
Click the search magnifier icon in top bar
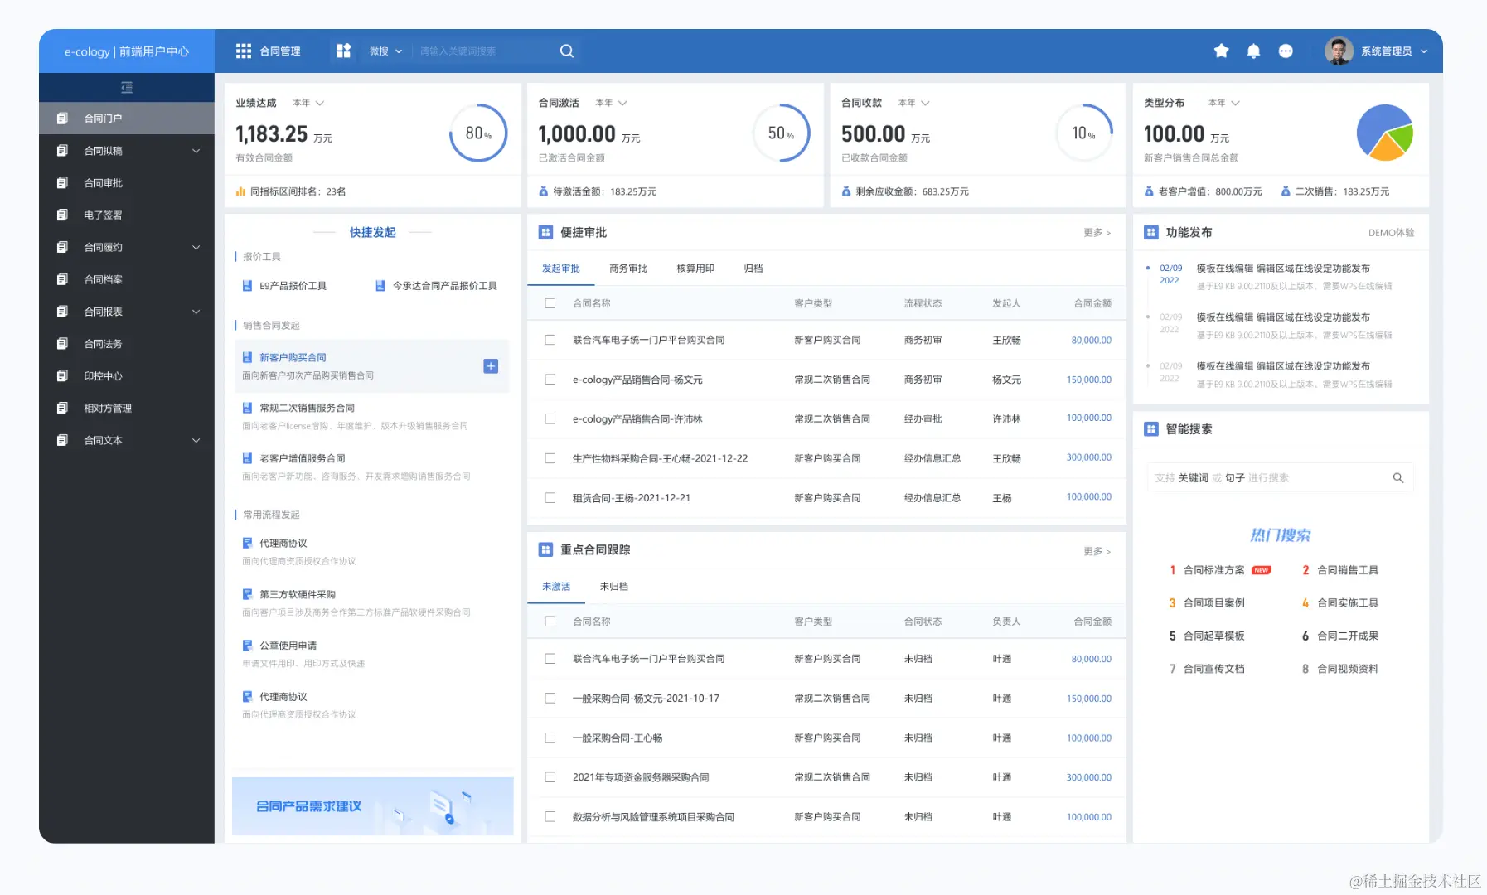pyautogui.click(x=567, y=51)
